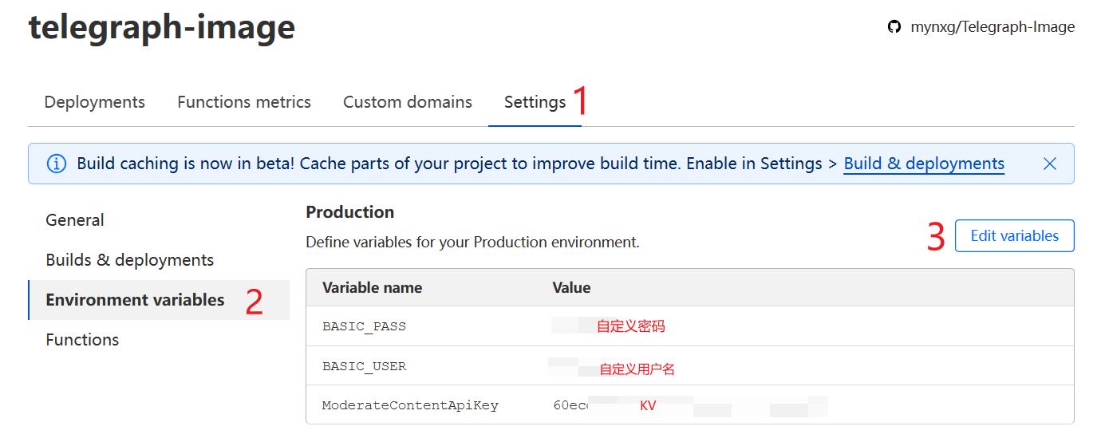Image resolution: width=1105 pixels, height=446 pixels.
Task: Click the Variable name column header
Action: (x=372, y=288)
